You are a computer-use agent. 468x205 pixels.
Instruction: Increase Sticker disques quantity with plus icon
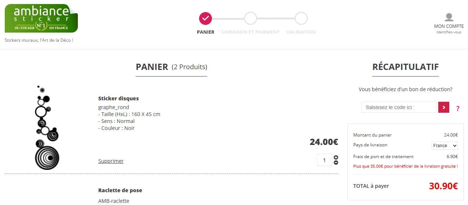click(x=336, y=157)
